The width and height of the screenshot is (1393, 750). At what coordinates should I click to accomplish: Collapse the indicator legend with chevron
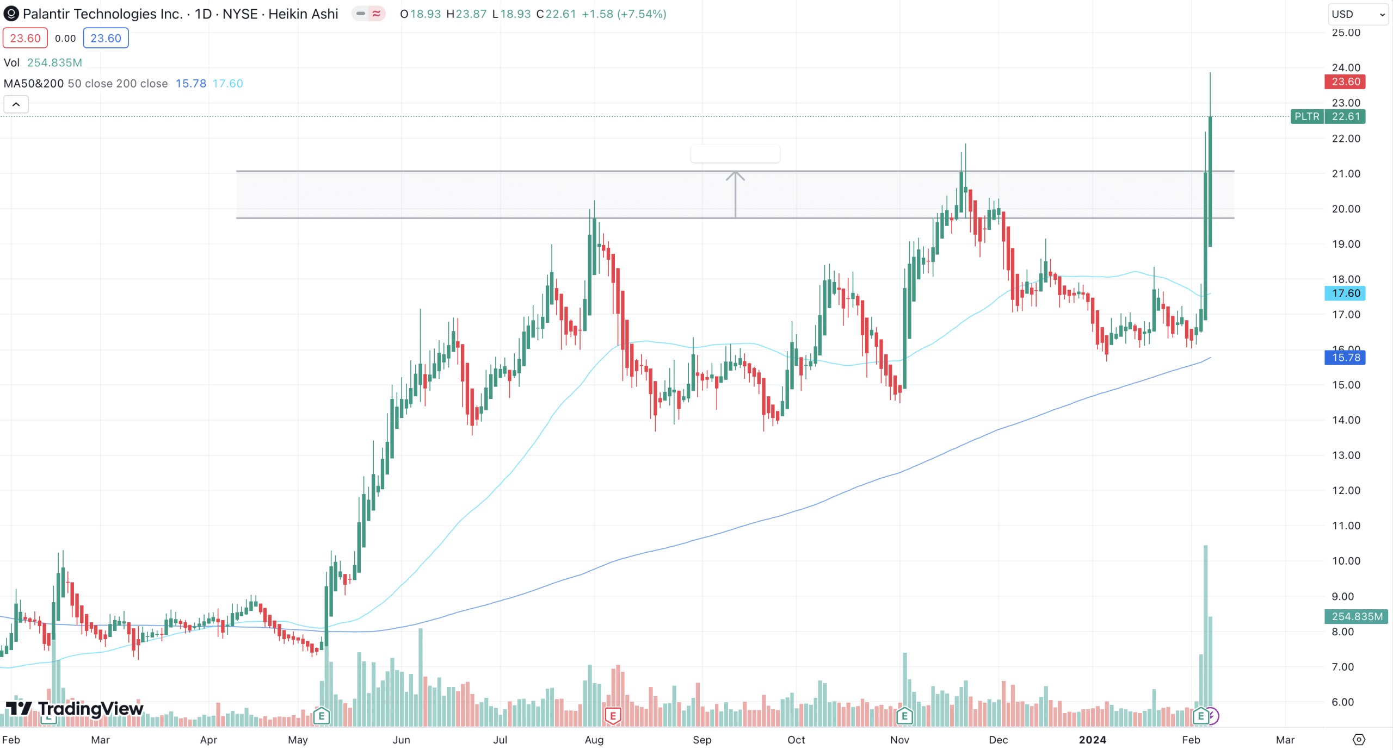click(16, 104)
